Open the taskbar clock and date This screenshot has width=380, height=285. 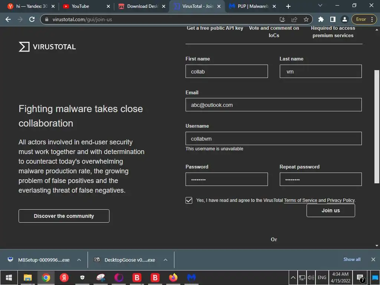pos(341,278)
